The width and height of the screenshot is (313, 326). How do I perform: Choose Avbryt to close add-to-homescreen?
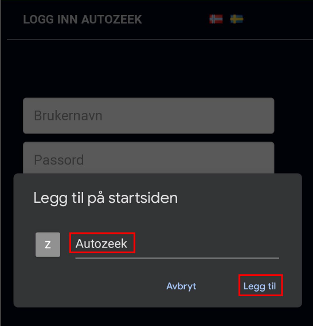181,286
